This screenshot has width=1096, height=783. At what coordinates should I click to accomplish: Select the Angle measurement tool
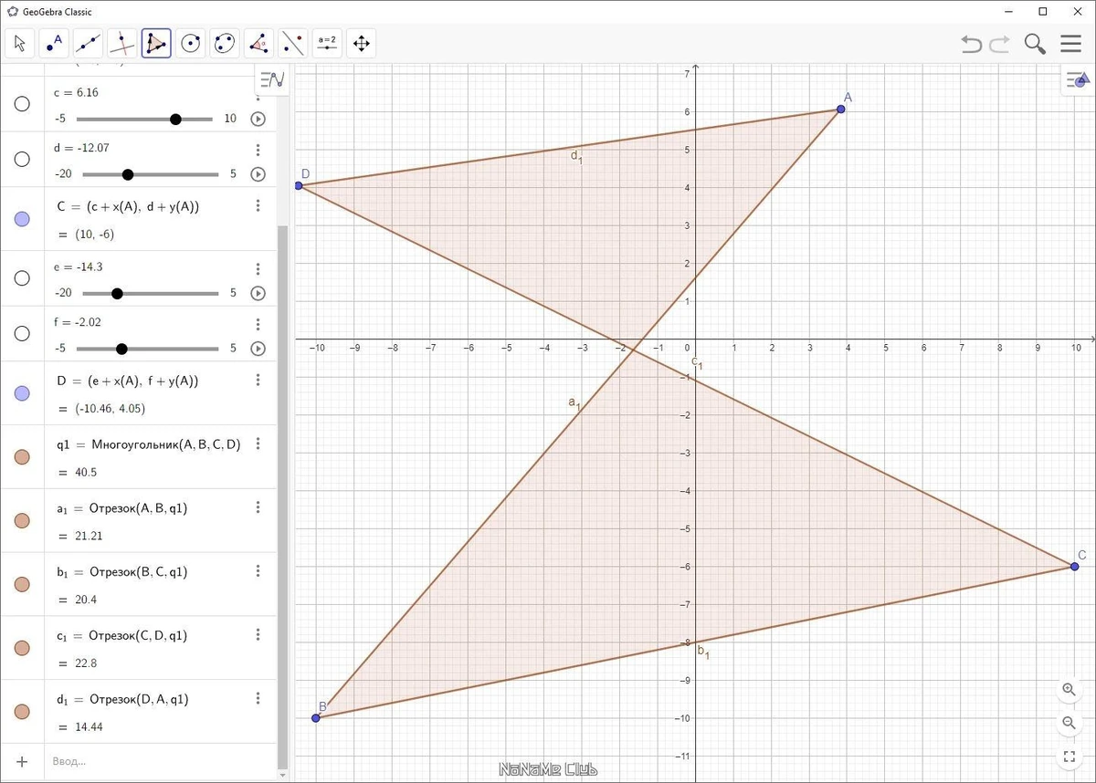click(x=258, y=43)
